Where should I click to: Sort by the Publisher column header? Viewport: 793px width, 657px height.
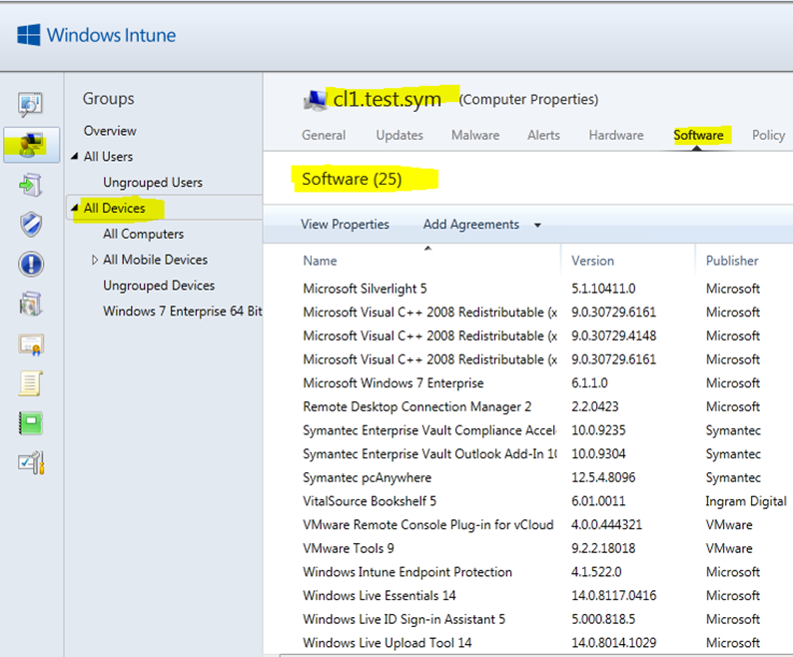pyautogui.click(x=732, y=261)
